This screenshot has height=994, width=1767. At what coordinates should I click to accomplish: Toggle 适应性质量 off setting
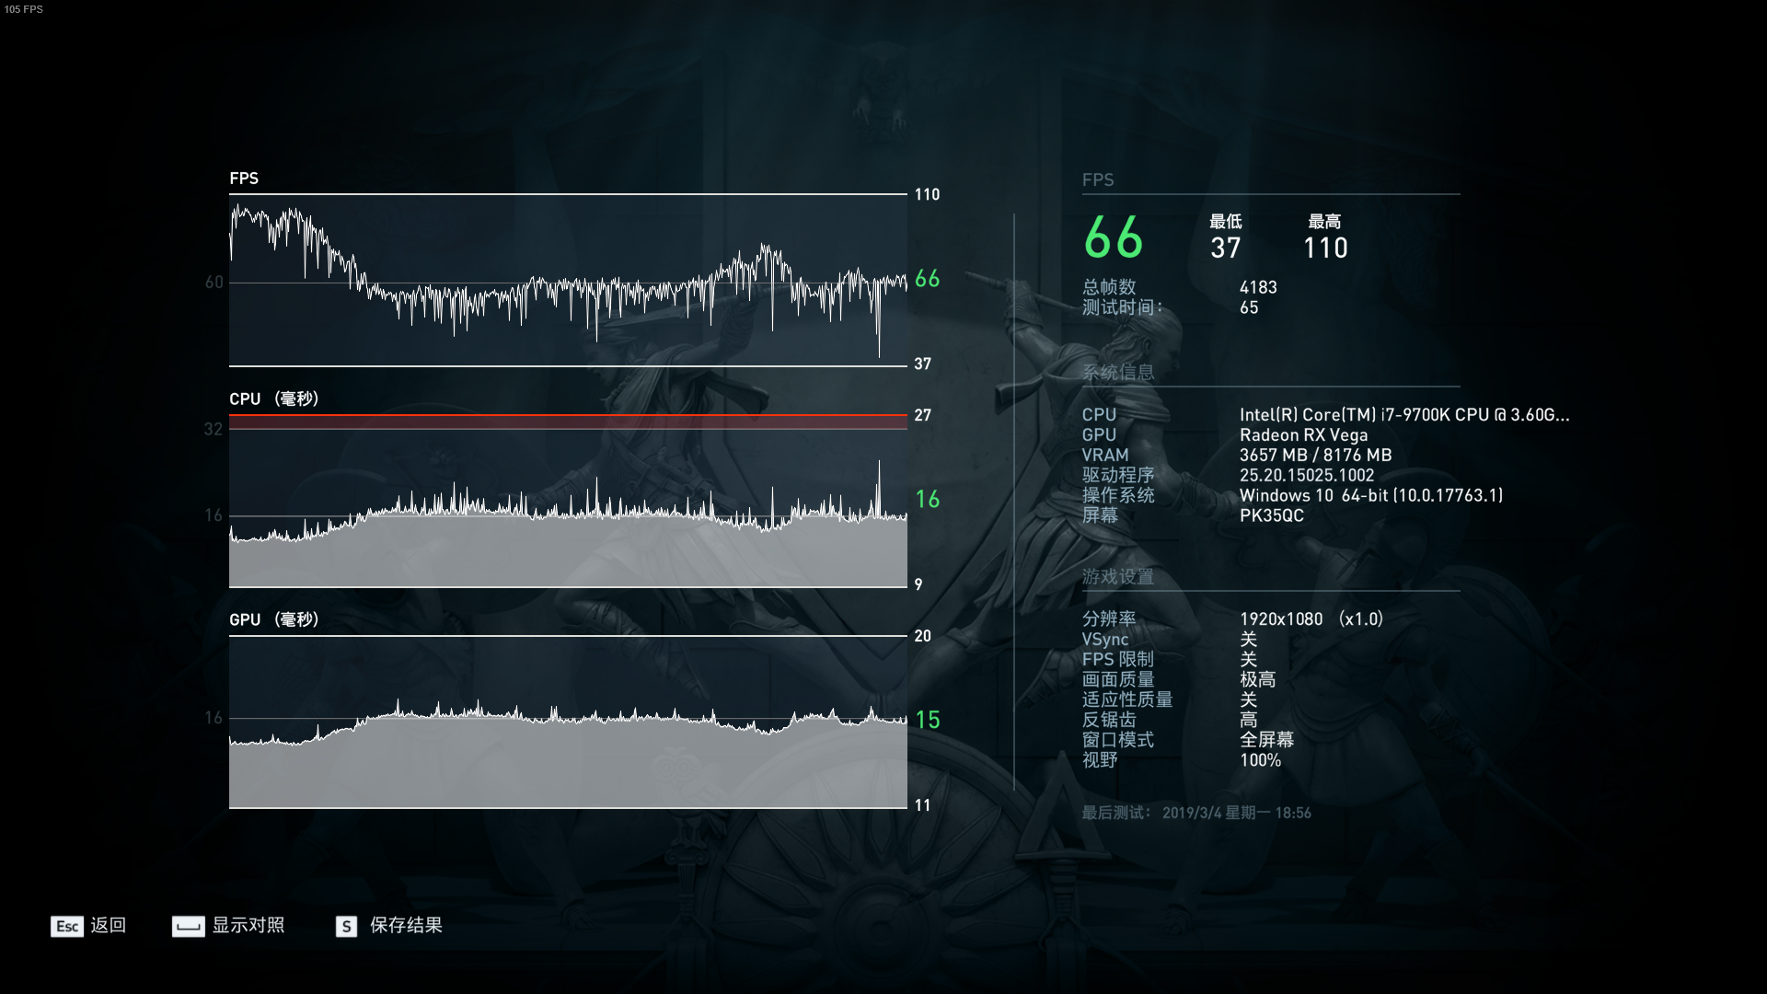click(x=1247, y=699)
